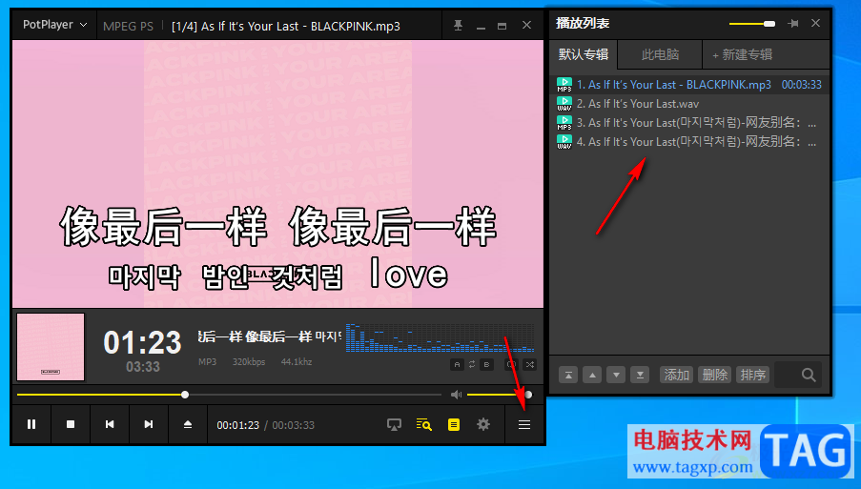Click the album art thumbnail

[51, 347]
